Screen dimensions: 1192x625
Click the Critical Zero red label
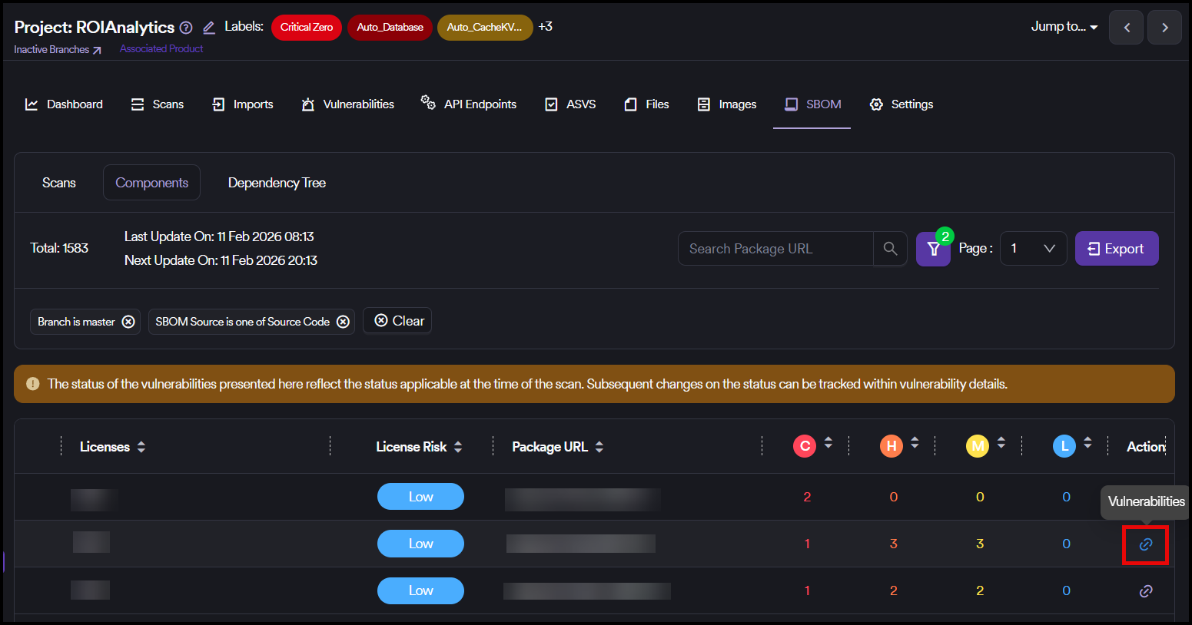click(306, 28)
